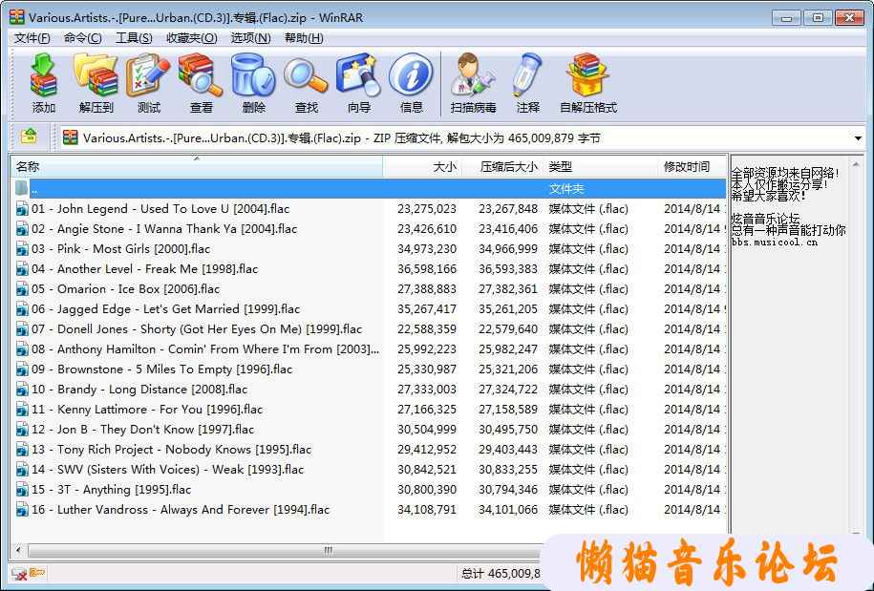This screenshot has height=591, width=874.
Task: Click file icon of 10 - Brandy track
Action: tap(22, 390)
